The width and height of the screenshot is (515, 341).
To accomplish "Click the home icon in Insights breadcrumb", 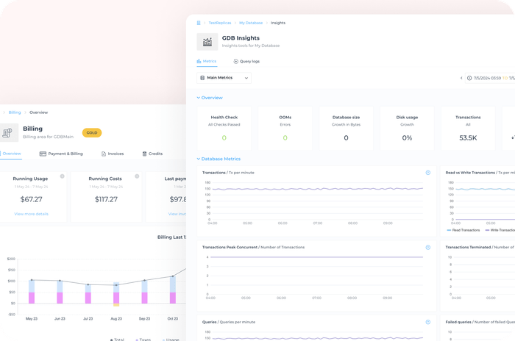I will pyautogui.click(x=199, y=23).
